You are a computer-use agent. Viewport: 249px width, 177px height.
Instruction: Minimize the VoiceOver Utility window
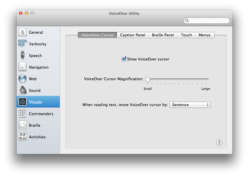(27, 13)
